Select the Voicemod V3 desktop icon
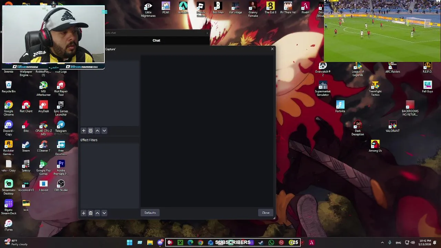This screenshot has width=441, height=248. pos(26,185)
